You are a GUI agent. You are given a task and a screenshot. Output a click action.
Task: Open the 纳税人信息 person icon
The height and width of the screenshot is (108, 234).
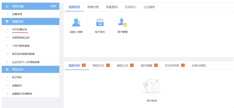pyautogui.click(x=76, y=22)
